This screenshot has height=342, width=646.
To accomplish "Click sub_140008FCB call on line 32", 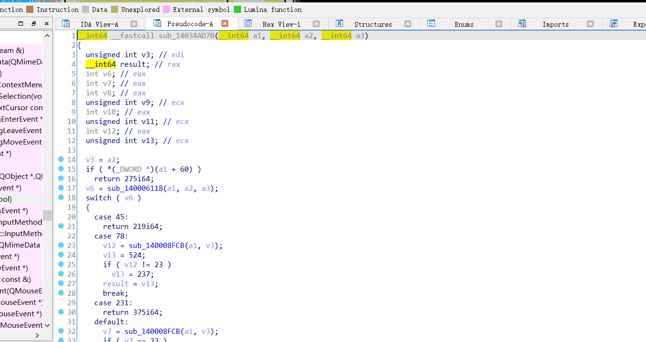I will tap(152, 332).
